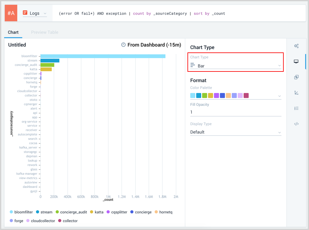This screenshot has height=230, width=309.
Task: Switch to the Preview Table tab
Action: coord(45,32)
